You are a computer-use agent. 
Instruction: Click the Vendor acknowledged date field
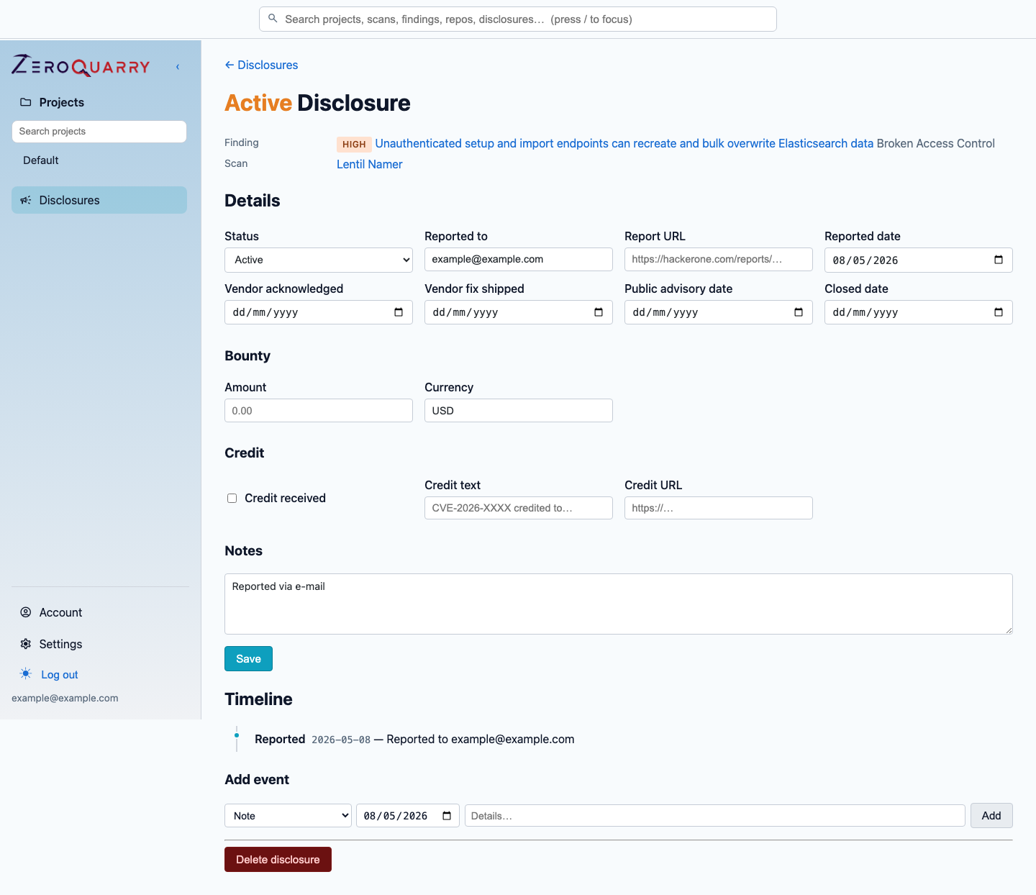pyautogui.click(x=319, y=312)
